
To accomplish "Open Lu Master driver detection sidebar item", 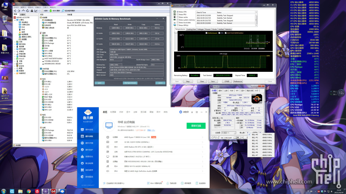I will click(x=88, y=163).
